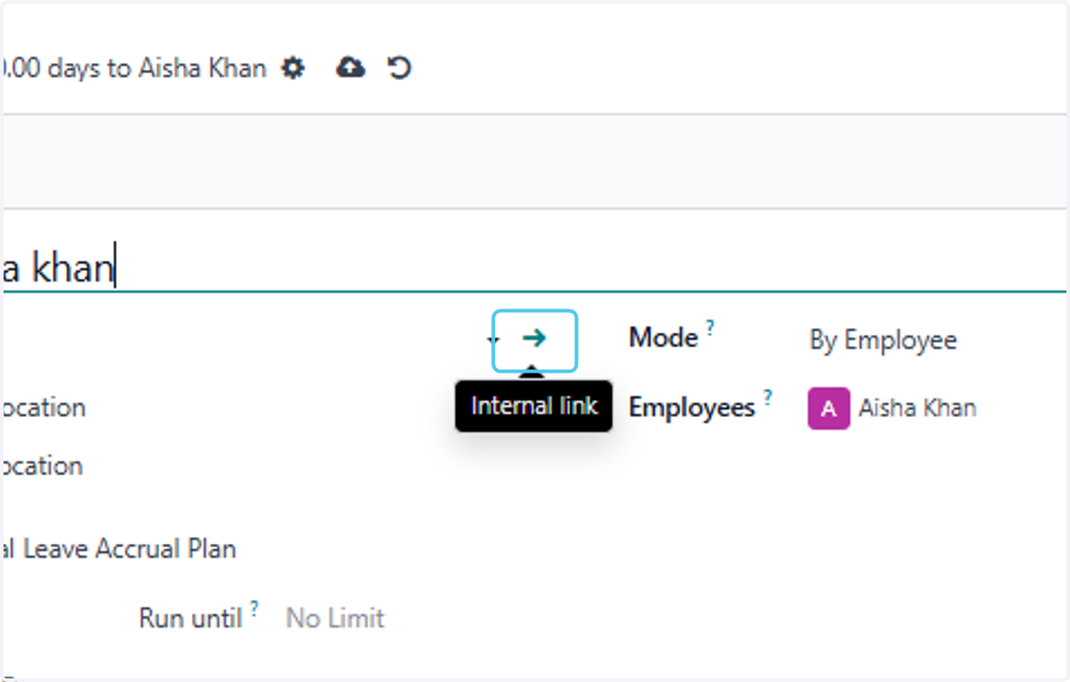This screenshot has width=1070, height=682.
Task: Click the allocation title field ending 'a khan'
Action: (535, 267)
